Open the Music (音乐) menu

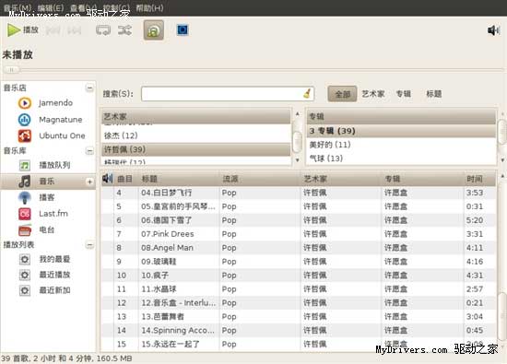point(18,7)
